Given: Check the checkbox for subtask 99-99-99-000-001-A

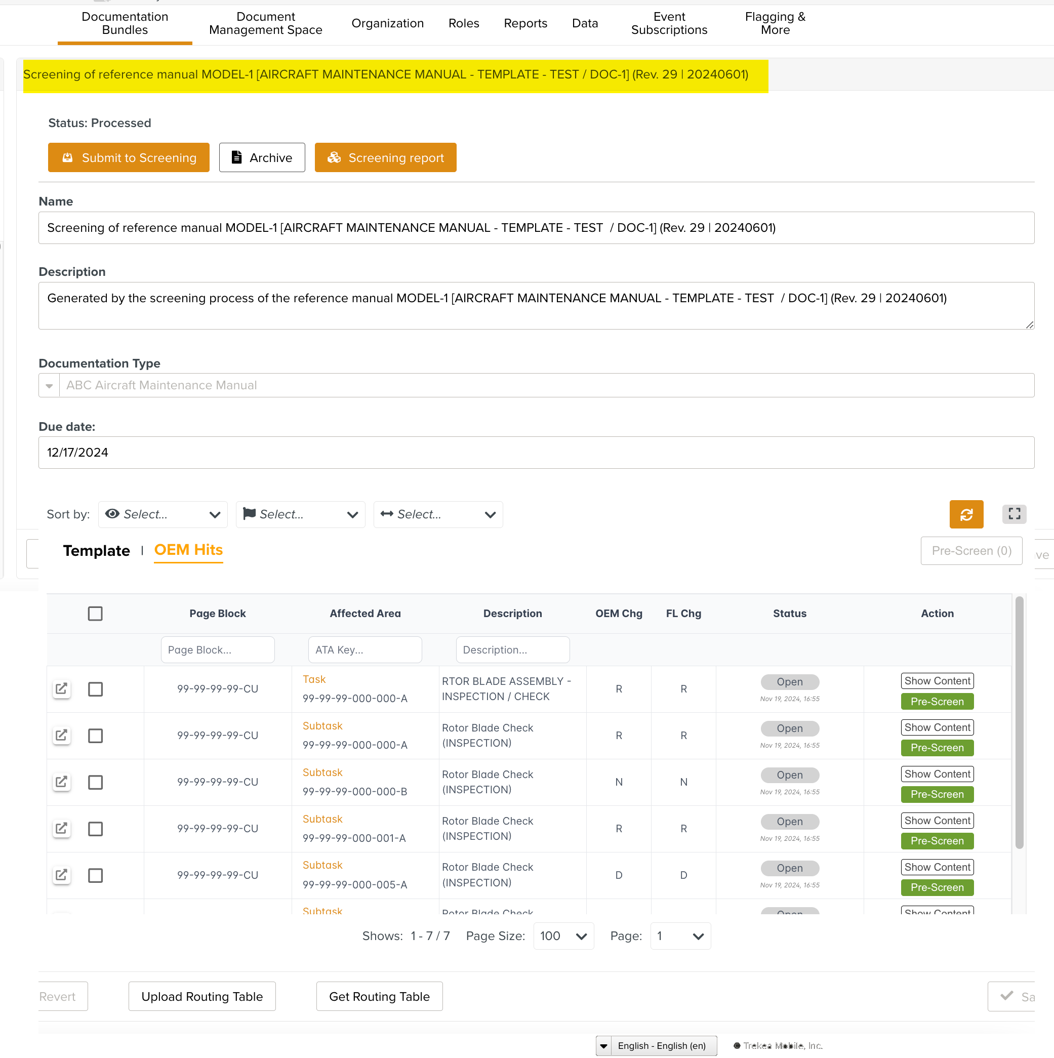Looking at the screenshot, I should point(95,829).
